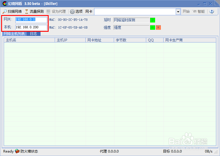Click the 防火墙状态 firewall icon in status bar

pos(17,151)
